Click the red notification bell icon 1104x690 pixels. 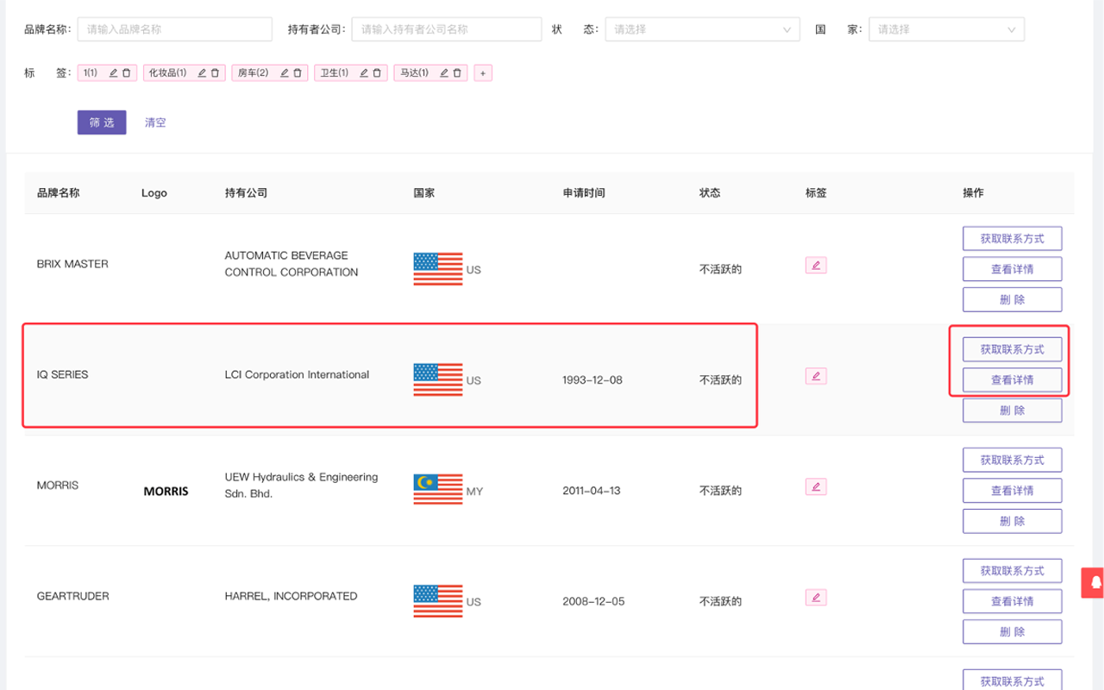(x=1095, y=582)
